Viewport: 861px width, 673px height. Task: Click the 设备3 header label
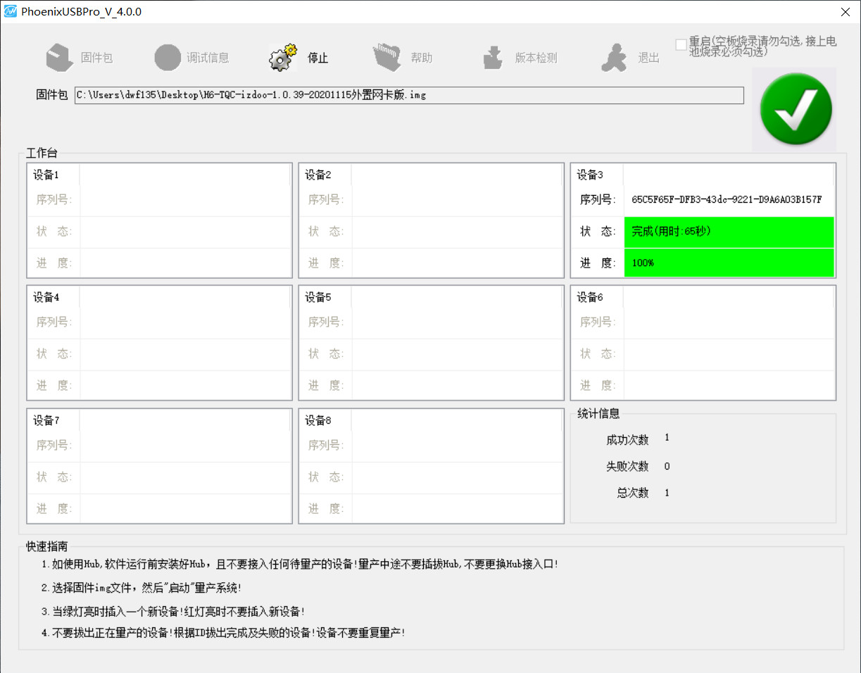pyautogui.click(x=590, y=175)
